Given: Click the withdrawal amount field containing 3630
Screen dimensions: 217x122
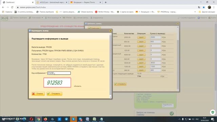Looking at the screenshot, I should tap(155, 63).
